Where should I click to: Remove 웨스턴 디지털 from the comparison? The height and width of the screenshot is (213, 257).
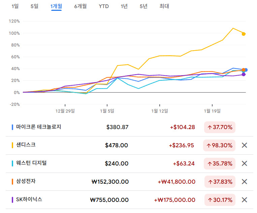(245, 163)
